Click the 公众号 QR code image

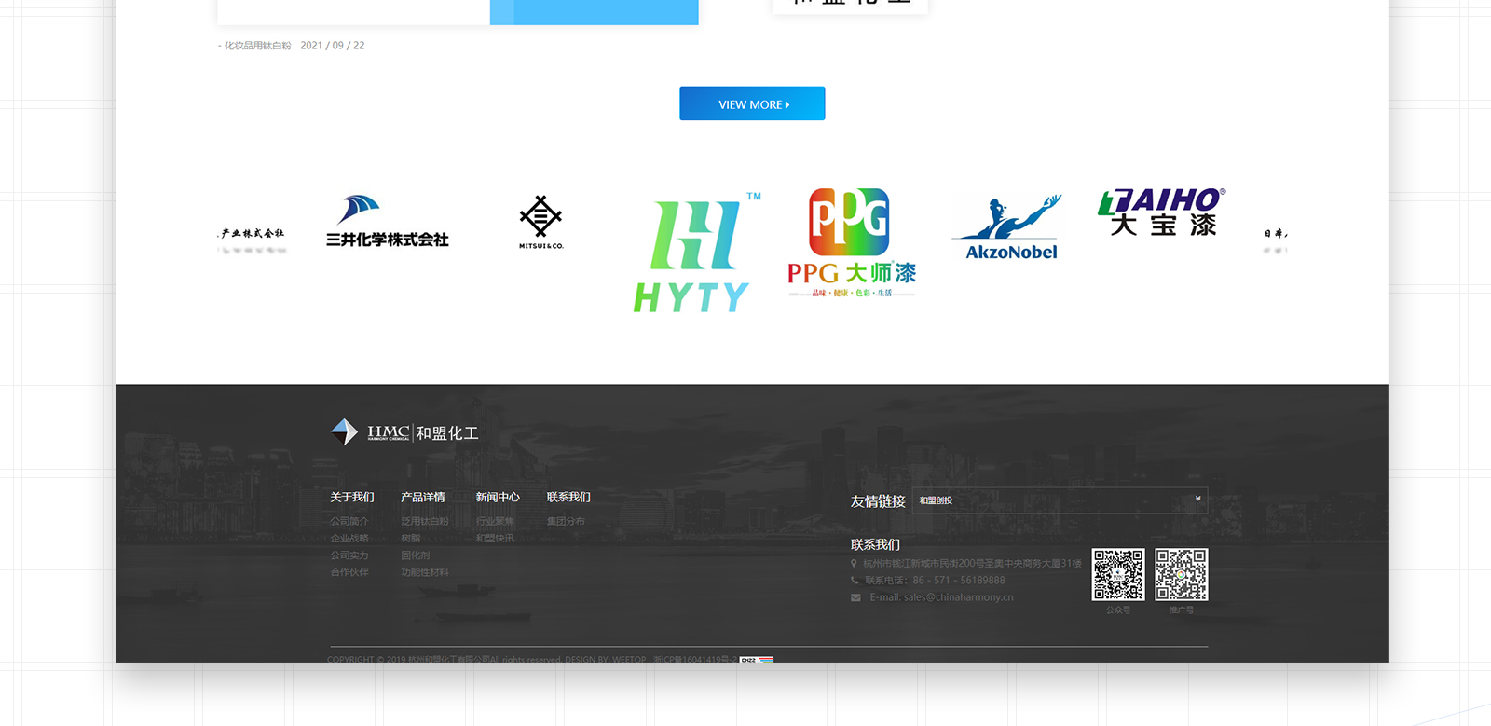[x=1118, y=574]
